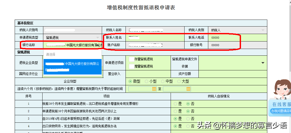Select the 小型 enterprise size radio button
This screenshot has height=133, width=291.
click(x=147, y=81)
